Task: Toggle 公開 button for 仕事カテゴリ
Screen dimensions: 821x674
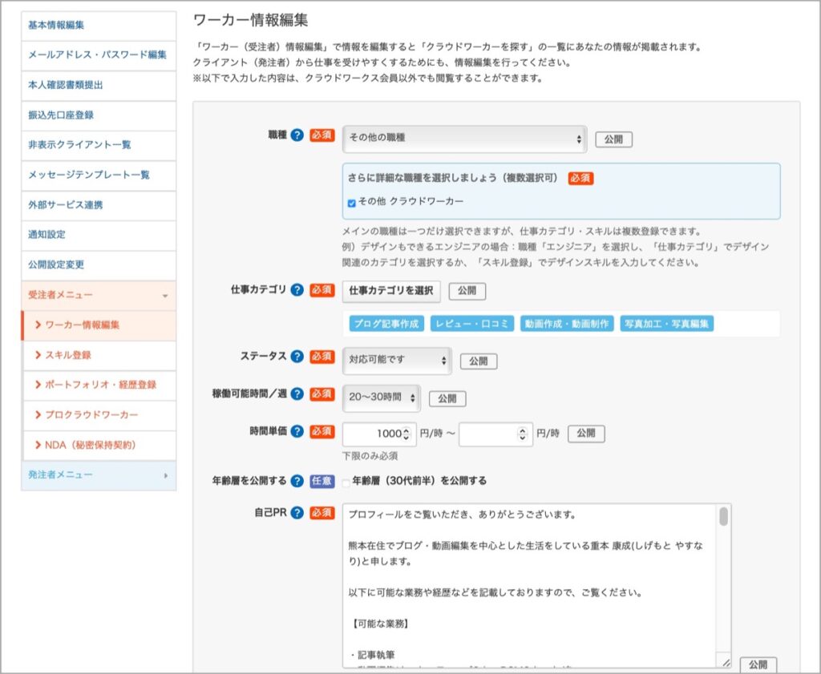Action: click(x=467, y=291)
